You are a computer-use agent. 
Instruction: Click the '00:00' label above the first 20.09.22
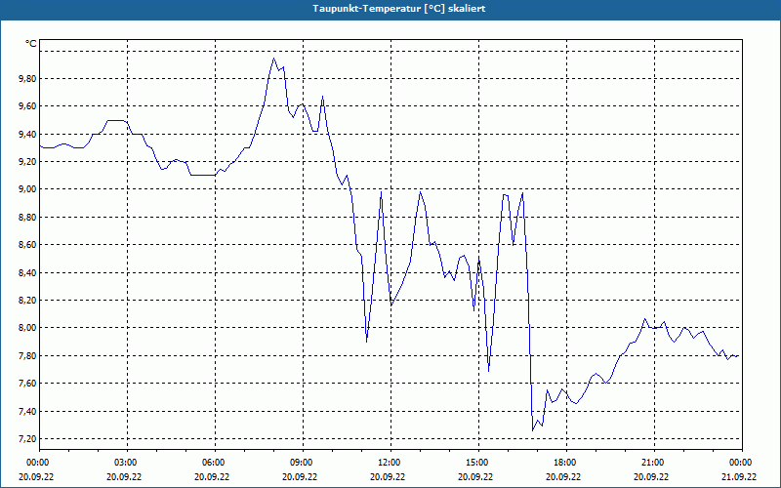tap(39, 463)
